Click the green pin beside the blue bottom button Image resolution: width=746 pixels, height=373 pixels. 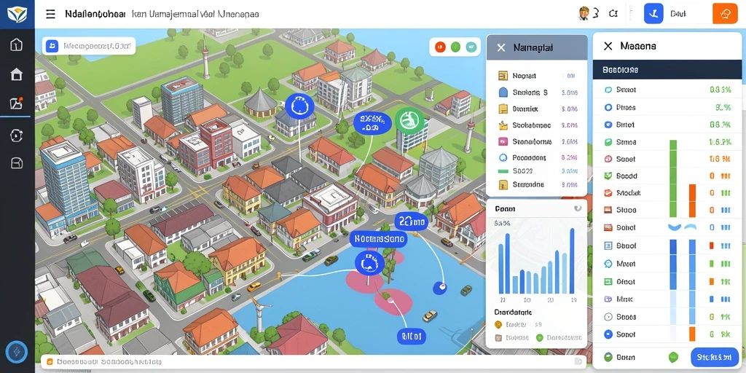pos(672,356)
